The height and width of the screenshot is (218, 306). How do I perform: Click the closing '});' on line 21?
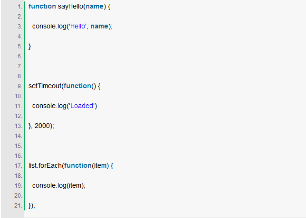pyautogui.click(x=32, y=206)
